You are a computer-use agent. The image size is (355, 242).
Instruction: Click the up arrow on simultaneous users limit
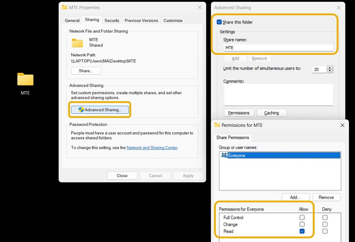pyautogui.click(x=329, y=67)
